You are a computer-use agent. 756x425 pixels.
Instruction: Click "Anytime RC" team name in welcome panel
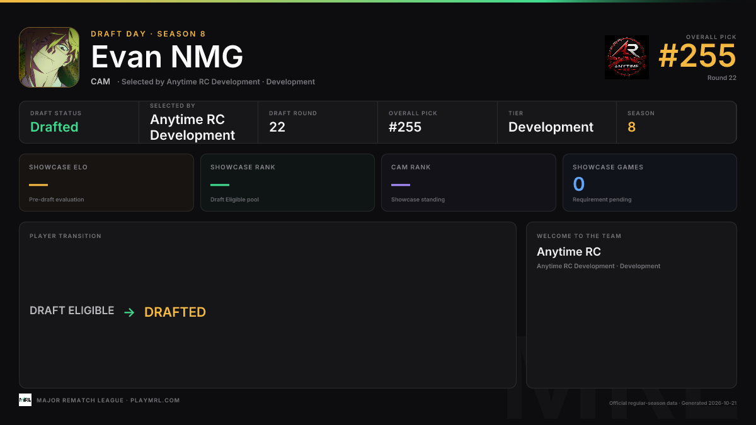pos(569,252)
